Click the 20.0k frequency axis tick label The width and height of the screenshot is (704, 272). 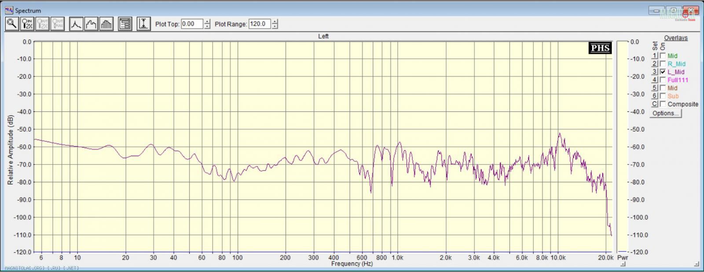606,258
